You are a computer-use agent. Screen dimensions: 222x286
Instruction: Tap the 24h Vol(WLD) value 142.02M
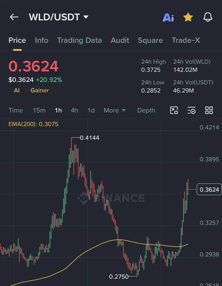pyautogui.click(x=185, y=70)
